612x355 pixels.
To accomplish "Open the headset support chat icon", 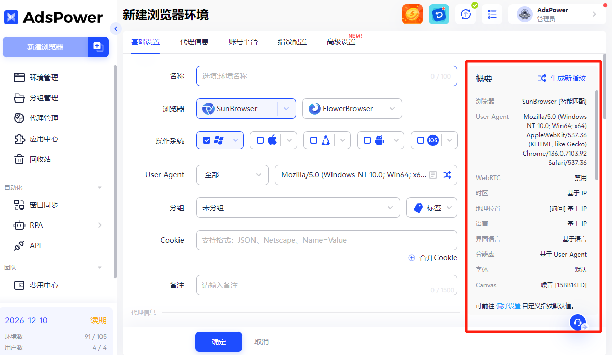I will 577,322.
